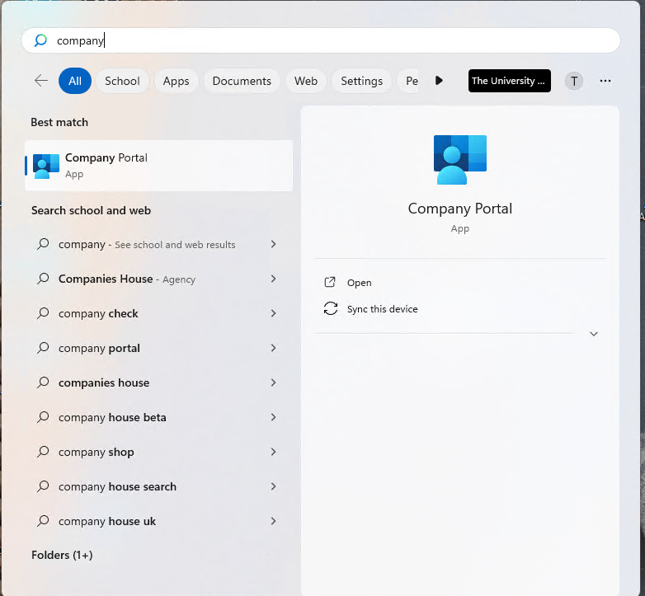The width and height of the screenshot is (645, 596).
Task: Click the 'Folders (1+)' section heading
Action: point(62,555)
